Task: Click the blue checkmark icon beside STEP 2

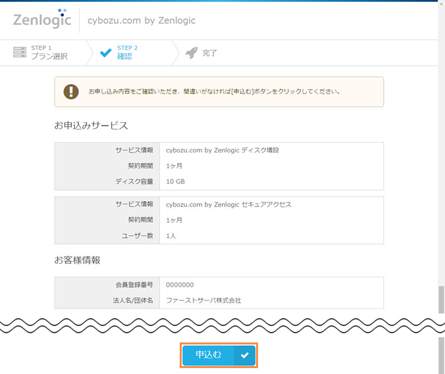Action: pyautogui.click(x=105, y=53)
